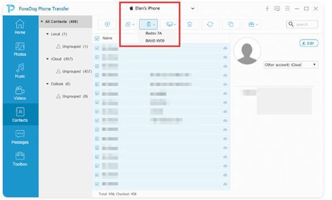Uncheck the fourth contact row checkbox
This screenshot has width=332, height=200.
point(97,75)
